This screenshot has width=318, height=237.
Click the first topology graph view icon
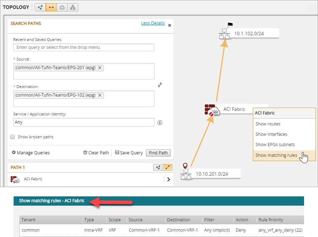coord(40,7)
